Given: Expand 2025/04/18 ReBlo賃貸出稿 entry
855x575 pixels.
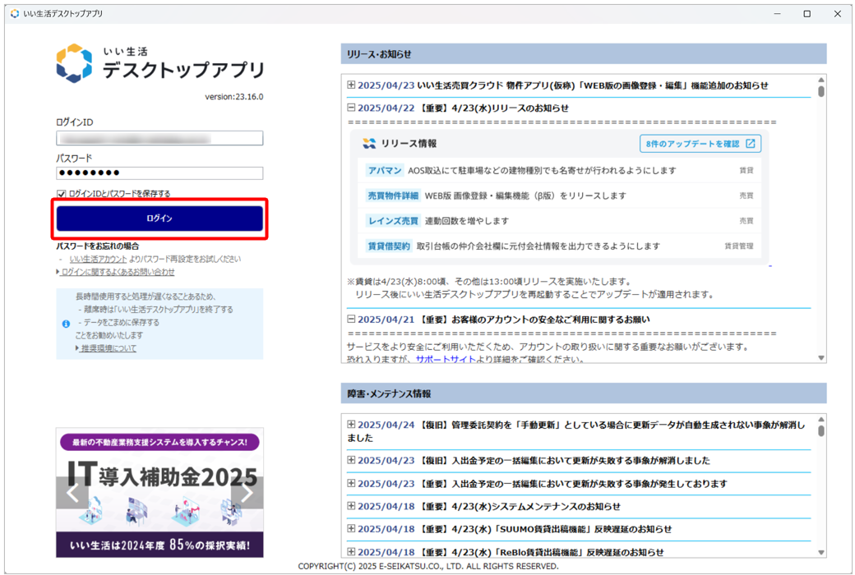Looking at the screenshot, I should [351, 551].
